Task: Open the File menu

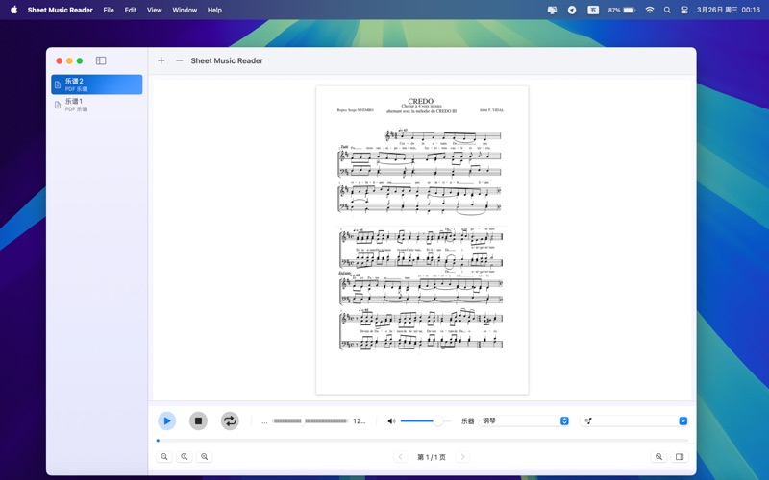Action: tap(109, 10)
